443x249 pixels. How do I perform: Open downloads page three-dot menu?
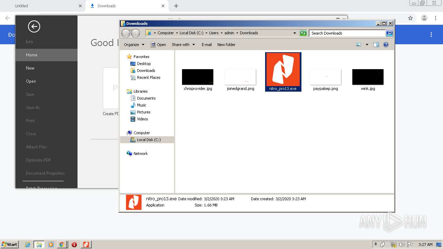pyautogui.click(x=431, y=35)
